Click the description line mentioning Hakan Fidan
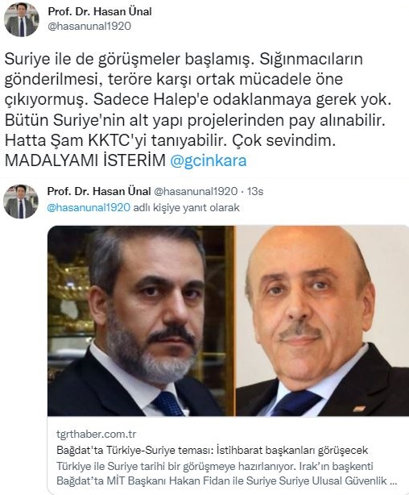The height and width of the screenshot is (495, 409). (226, 480)
